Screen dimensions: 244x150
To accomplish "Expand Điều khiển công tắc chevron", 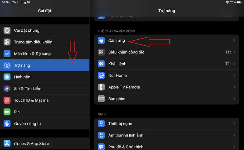I will 234,52.
